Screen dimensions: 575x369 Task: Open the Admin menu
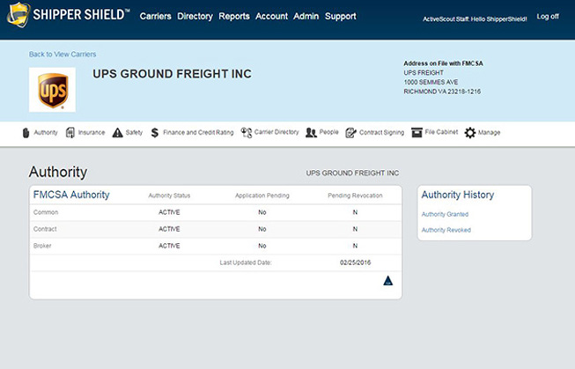tap(306, 16)
